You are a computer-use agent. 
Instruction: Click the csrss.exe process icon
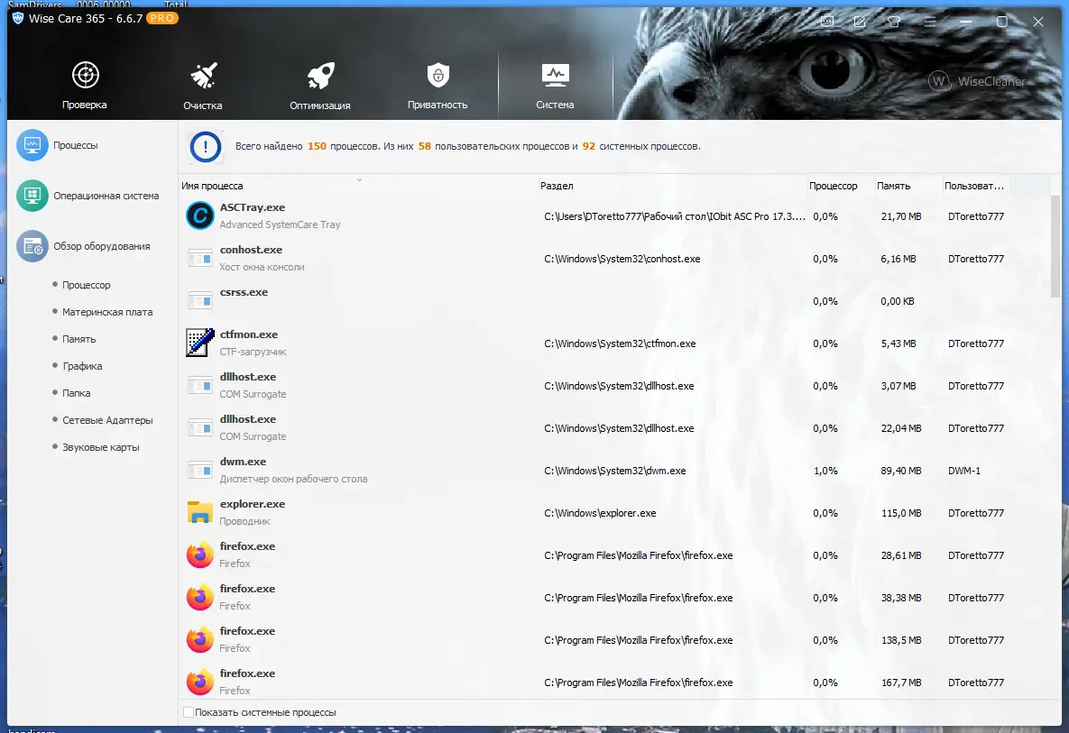pos(199,300)
